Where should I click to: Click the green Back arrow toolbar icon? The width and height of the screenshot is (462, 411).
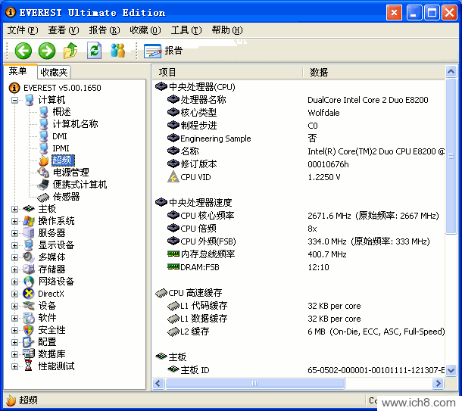(23, 51)
